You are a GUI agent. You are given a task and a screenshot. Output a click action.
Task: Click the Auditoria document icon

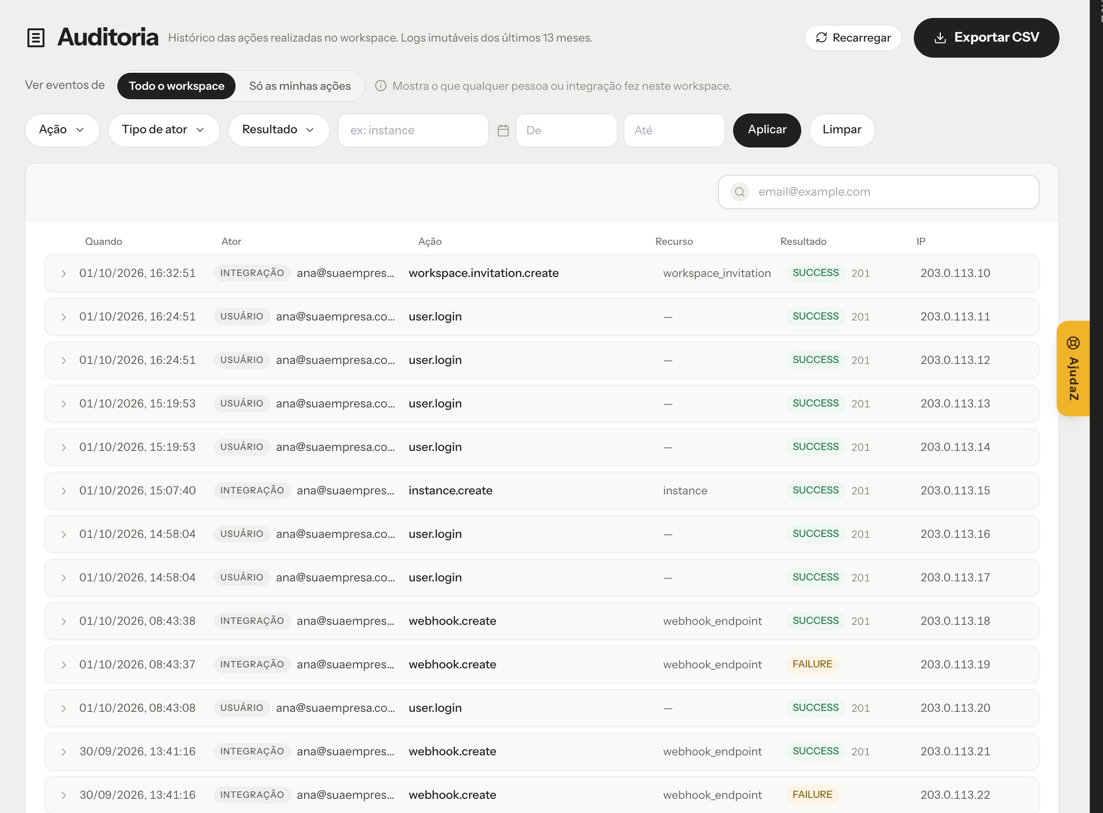[35, 38]
